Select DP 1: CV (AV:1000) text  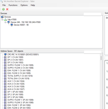point(15,57)
